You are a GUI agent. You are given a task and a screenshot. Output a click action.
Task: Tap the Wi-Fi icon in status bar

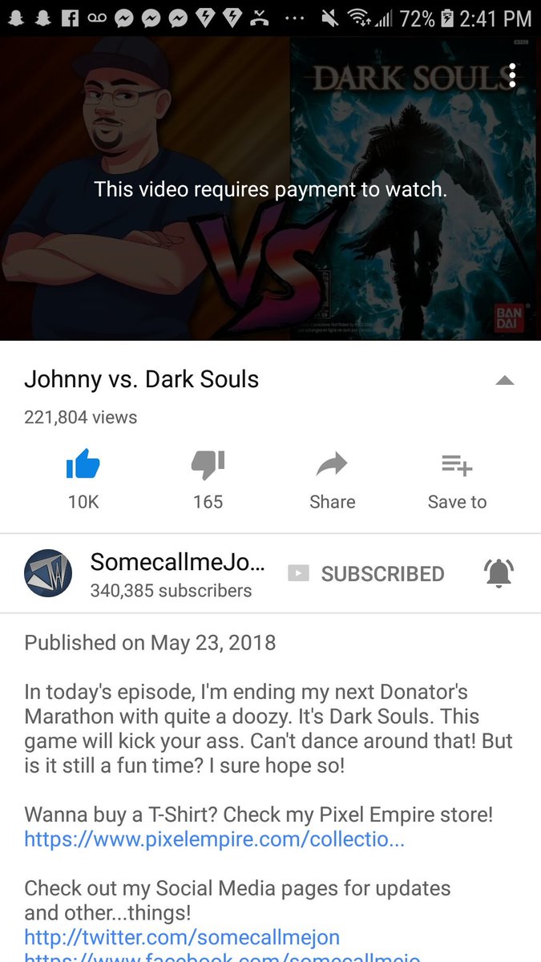[358, 17]
